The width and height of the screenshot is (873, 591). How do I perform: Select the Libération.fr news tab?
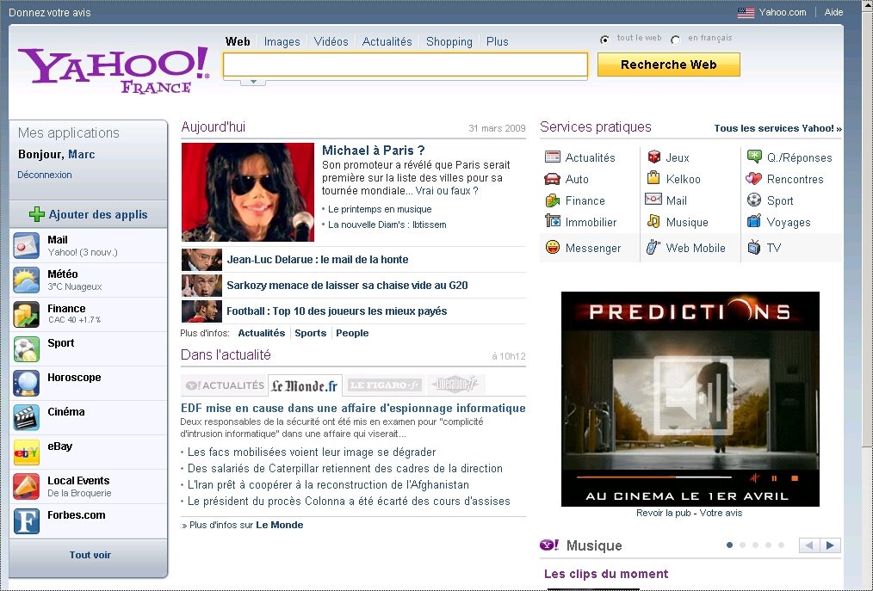click(455, 384)
